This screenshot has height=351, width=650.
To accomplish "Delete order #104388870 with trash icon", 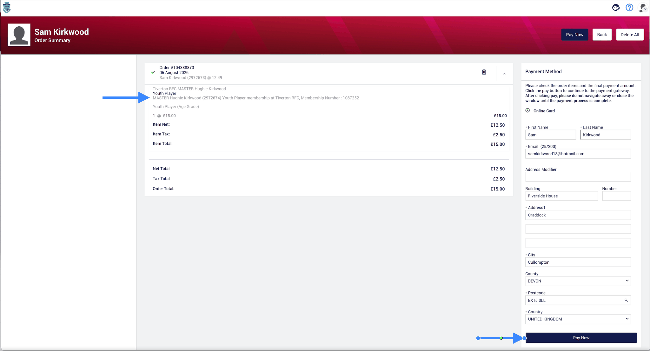I will 484,72.
